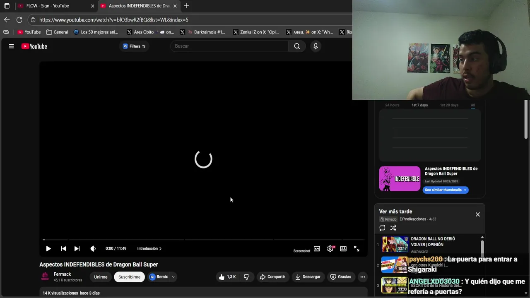Open the second playlist video thumbnail 10:48
This screenshot has width=530, height=298.
(x=395, y=265)
